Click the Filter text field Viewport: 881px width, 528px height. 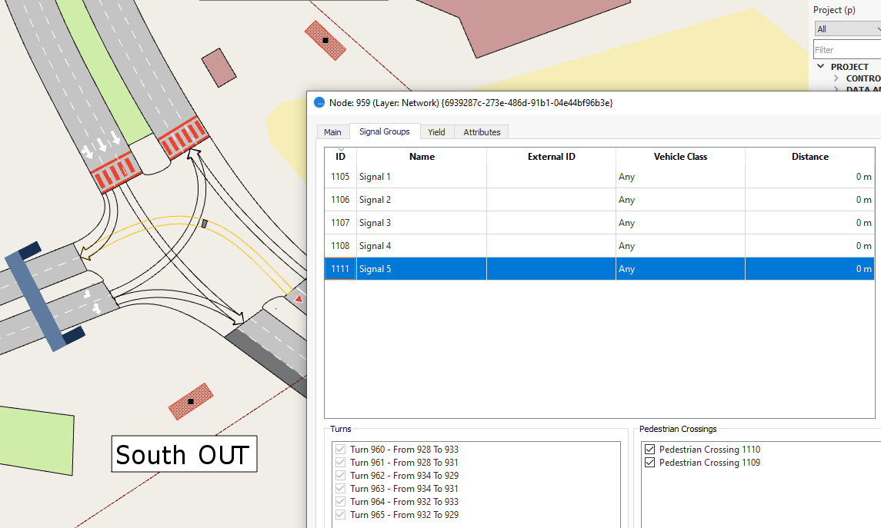(846, 50)
